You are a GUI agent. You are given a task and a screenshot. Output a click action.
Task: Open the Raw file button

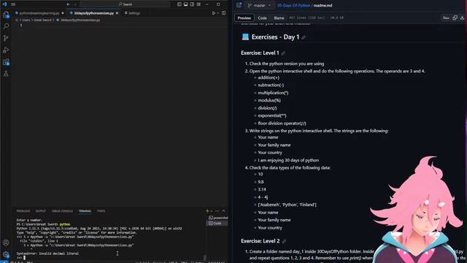pos(446,18)
